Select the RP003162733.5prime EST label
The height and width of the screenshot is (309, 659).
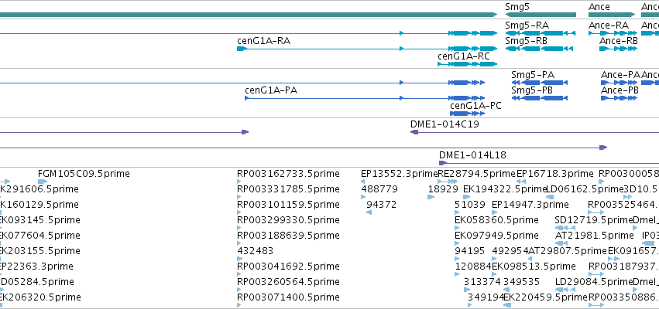(x=288, y=174)
